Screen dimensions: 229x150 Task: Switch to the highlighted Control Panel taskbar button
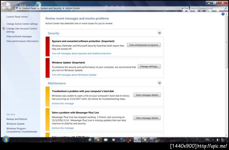coord(137,140)
